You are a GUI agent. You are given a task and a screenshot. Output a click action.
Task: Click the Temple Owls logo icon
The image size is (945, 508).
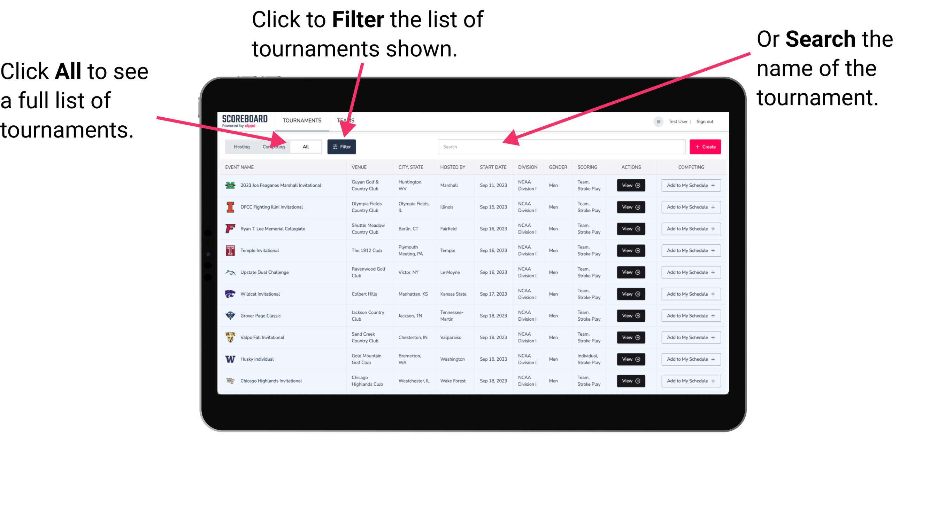tap(230, 250)
